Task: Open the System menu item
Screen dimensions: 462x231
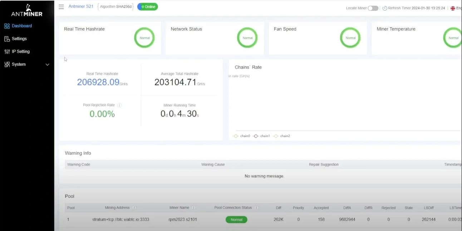Action: coord(19,64)
